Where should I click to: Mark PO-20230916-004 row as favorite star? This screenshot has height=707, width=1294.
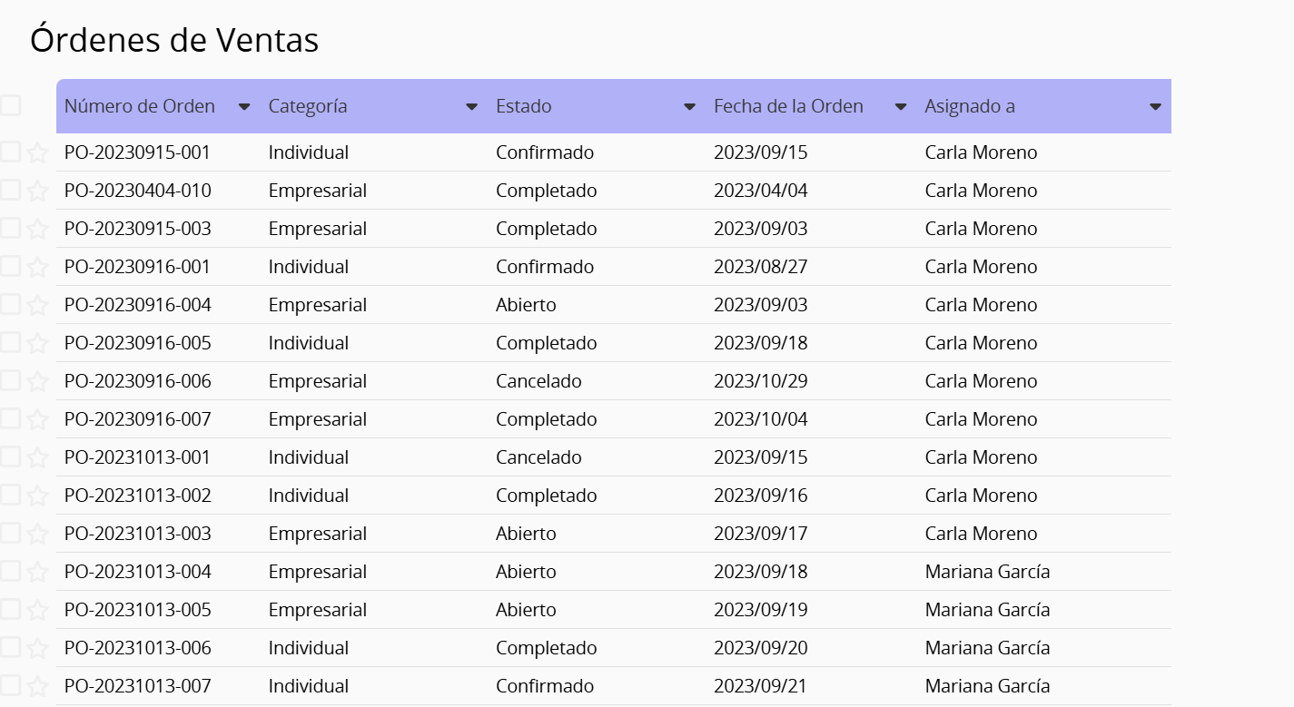pos(36,305)
